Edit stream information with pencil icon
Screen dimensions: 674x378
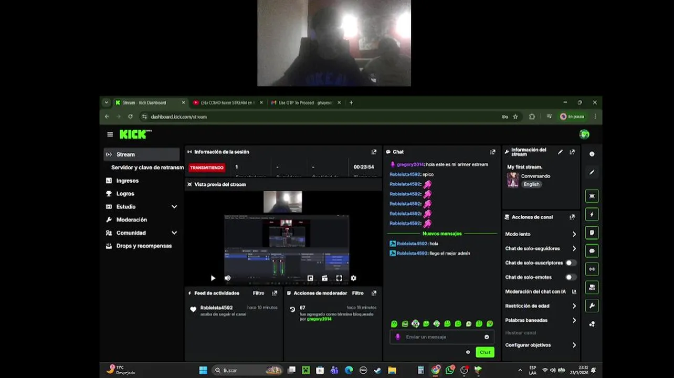[x=560, y=152]
